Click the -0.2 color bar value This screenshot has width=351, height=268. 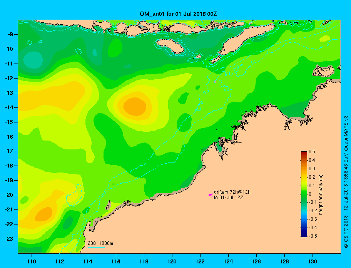313,211
